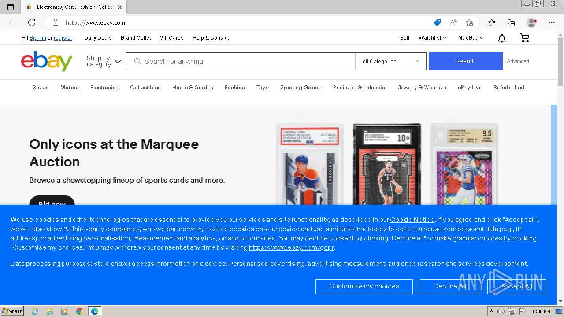The image size is (564, 317).
Task: Open a new browser tab
Action: [x=134, y=7]
